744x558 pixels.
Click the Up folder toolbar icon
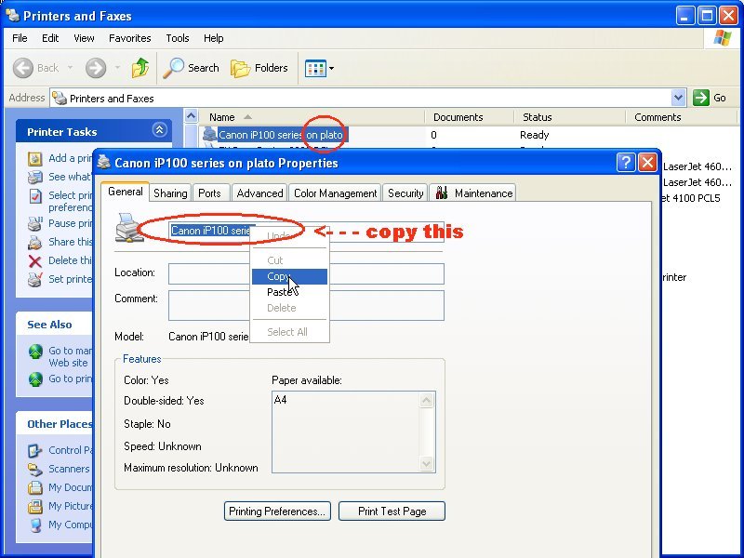[140, 68]
